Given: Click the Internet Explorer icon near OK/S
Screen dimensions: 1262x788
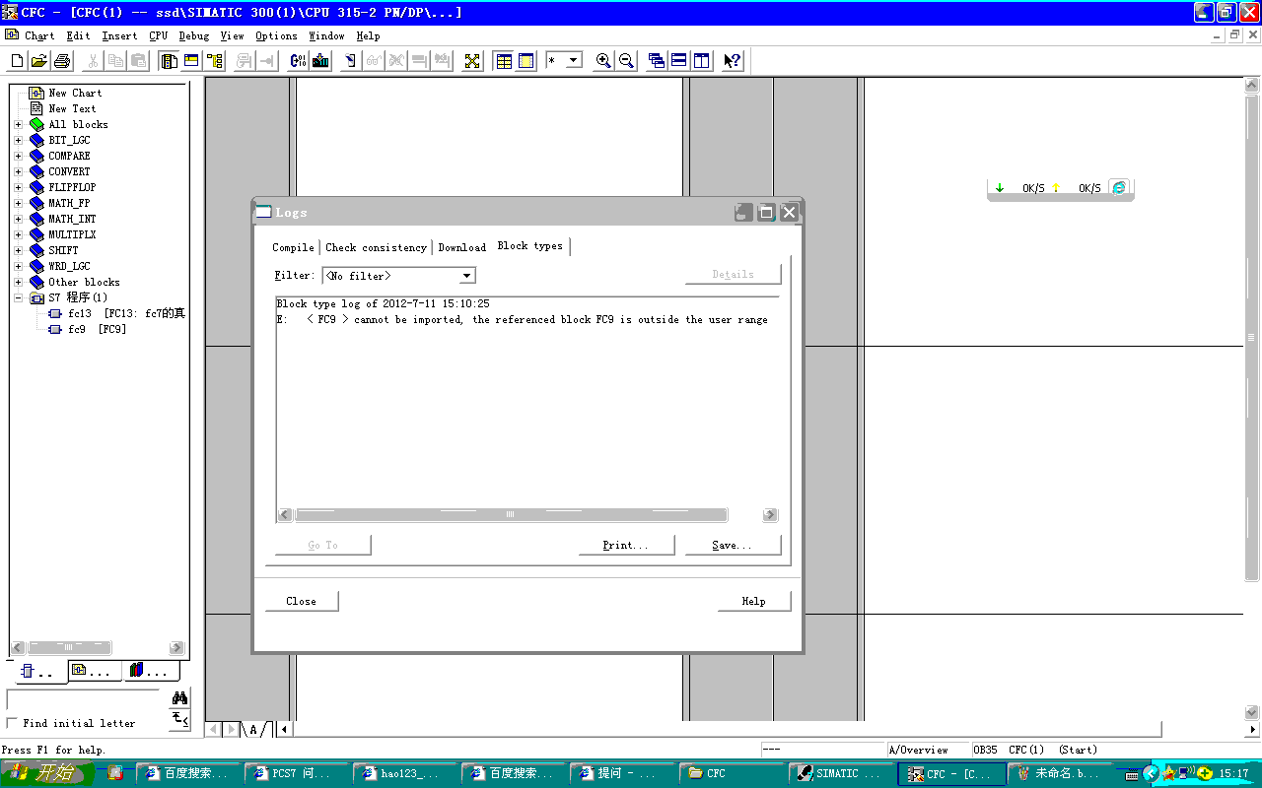Looking at the screenshot, I should pyautogui.click(x=1119, y=187).
